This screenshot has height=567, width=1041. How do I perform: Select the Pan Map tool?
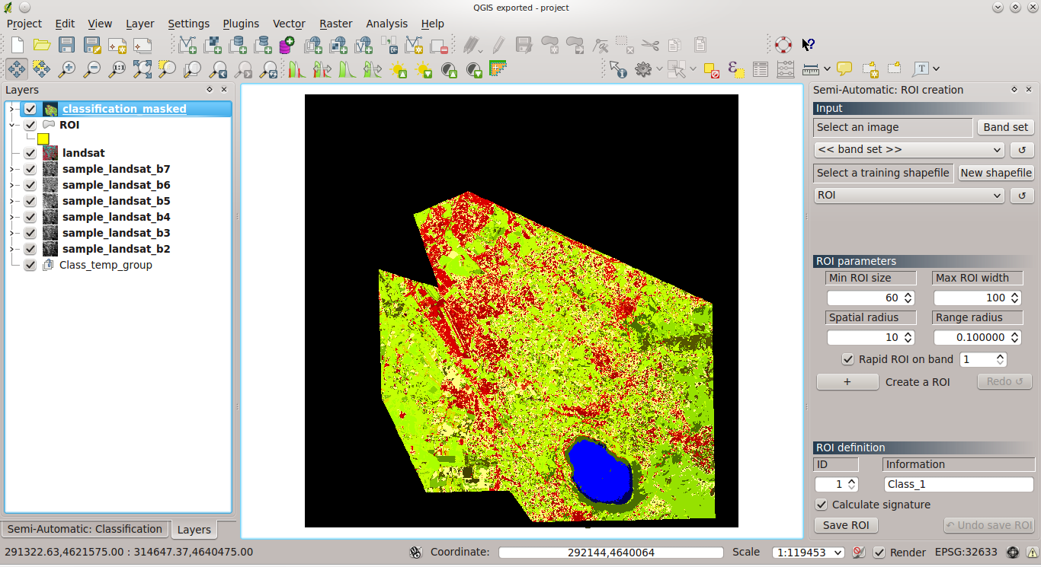16,69
